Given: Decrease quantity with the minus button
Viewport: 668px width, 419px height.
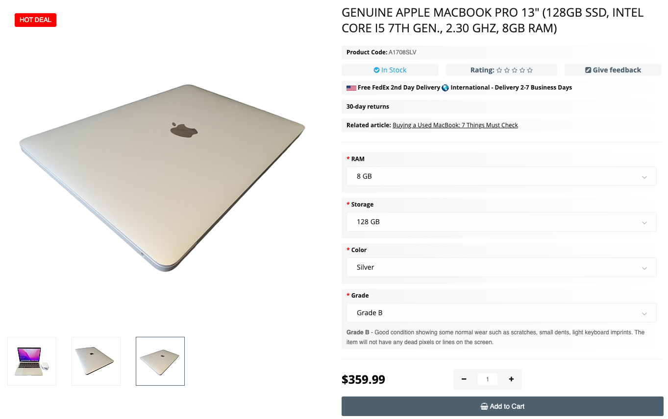Looking at the screenshot, I should click(x=464, y=379).
